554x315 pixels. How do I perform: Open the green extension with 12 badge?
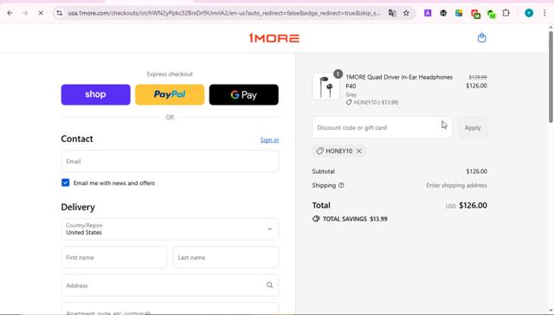(491, 14)
